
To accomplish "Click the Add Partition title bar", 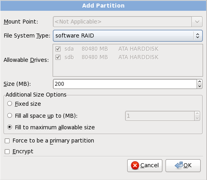I will [103, 6].
